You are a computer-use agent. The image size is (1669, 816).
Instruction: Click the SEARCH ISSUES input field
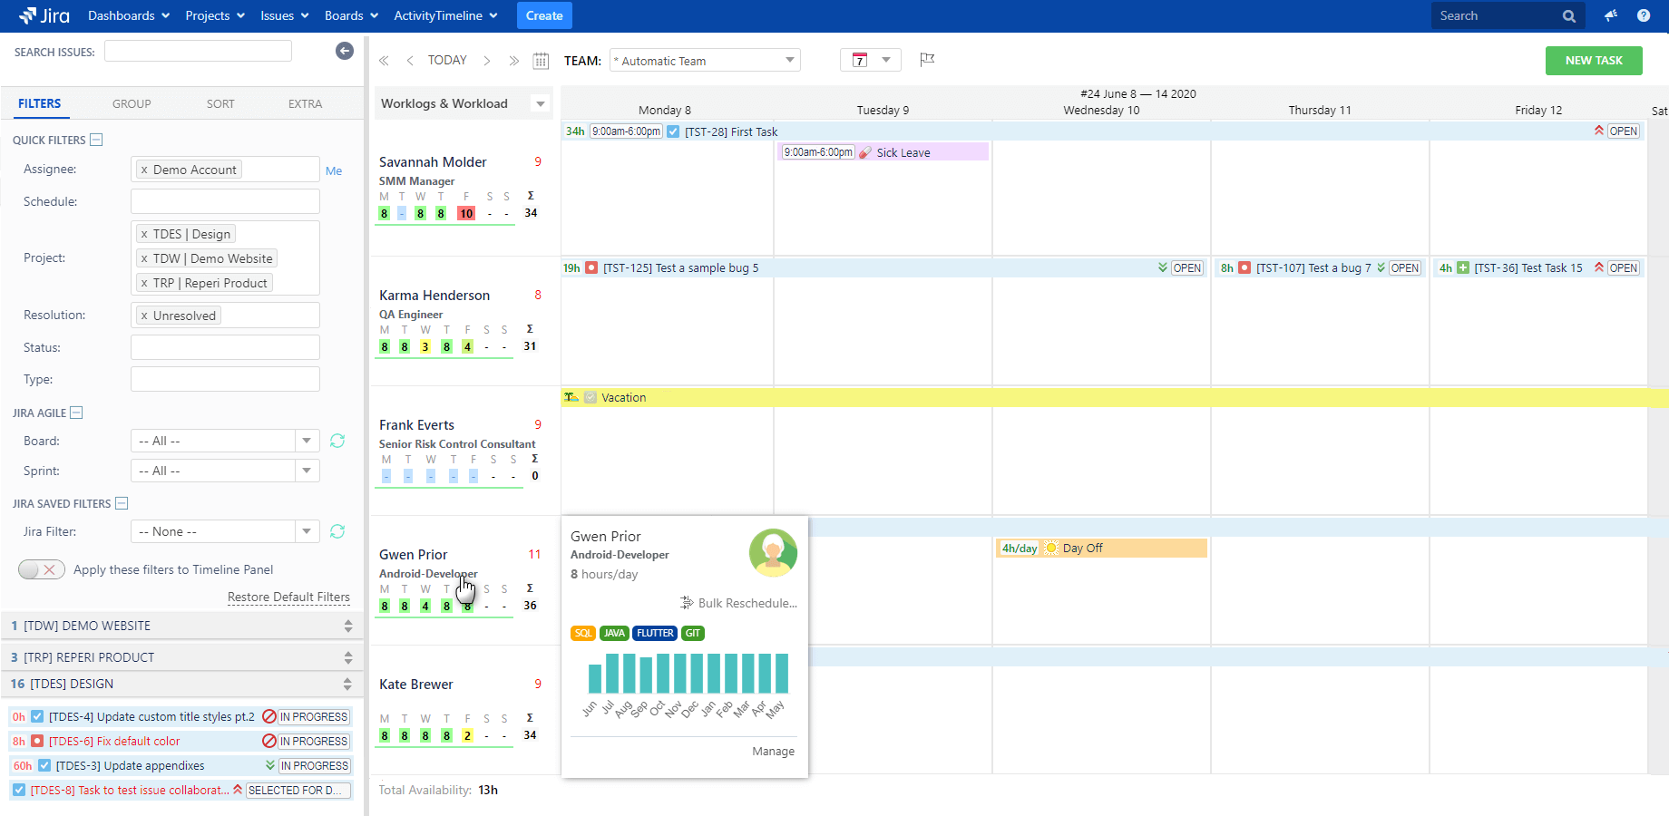click(x=198, y=52)
